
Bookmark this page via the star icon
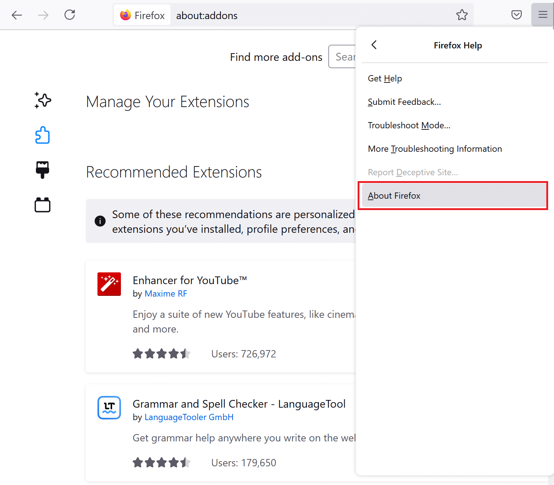click(462, 15)
